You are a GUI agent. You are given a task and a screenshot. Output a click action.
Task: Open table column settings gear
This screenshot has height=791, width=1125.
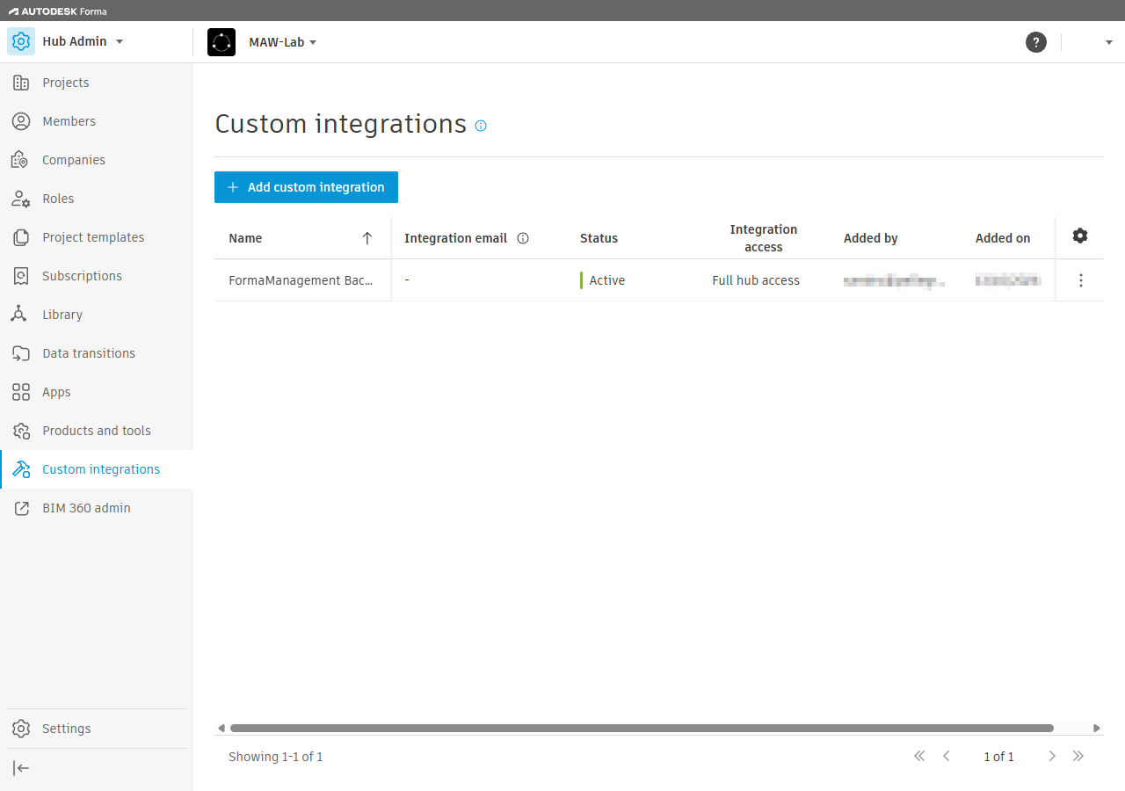[x=1080, y=236]
